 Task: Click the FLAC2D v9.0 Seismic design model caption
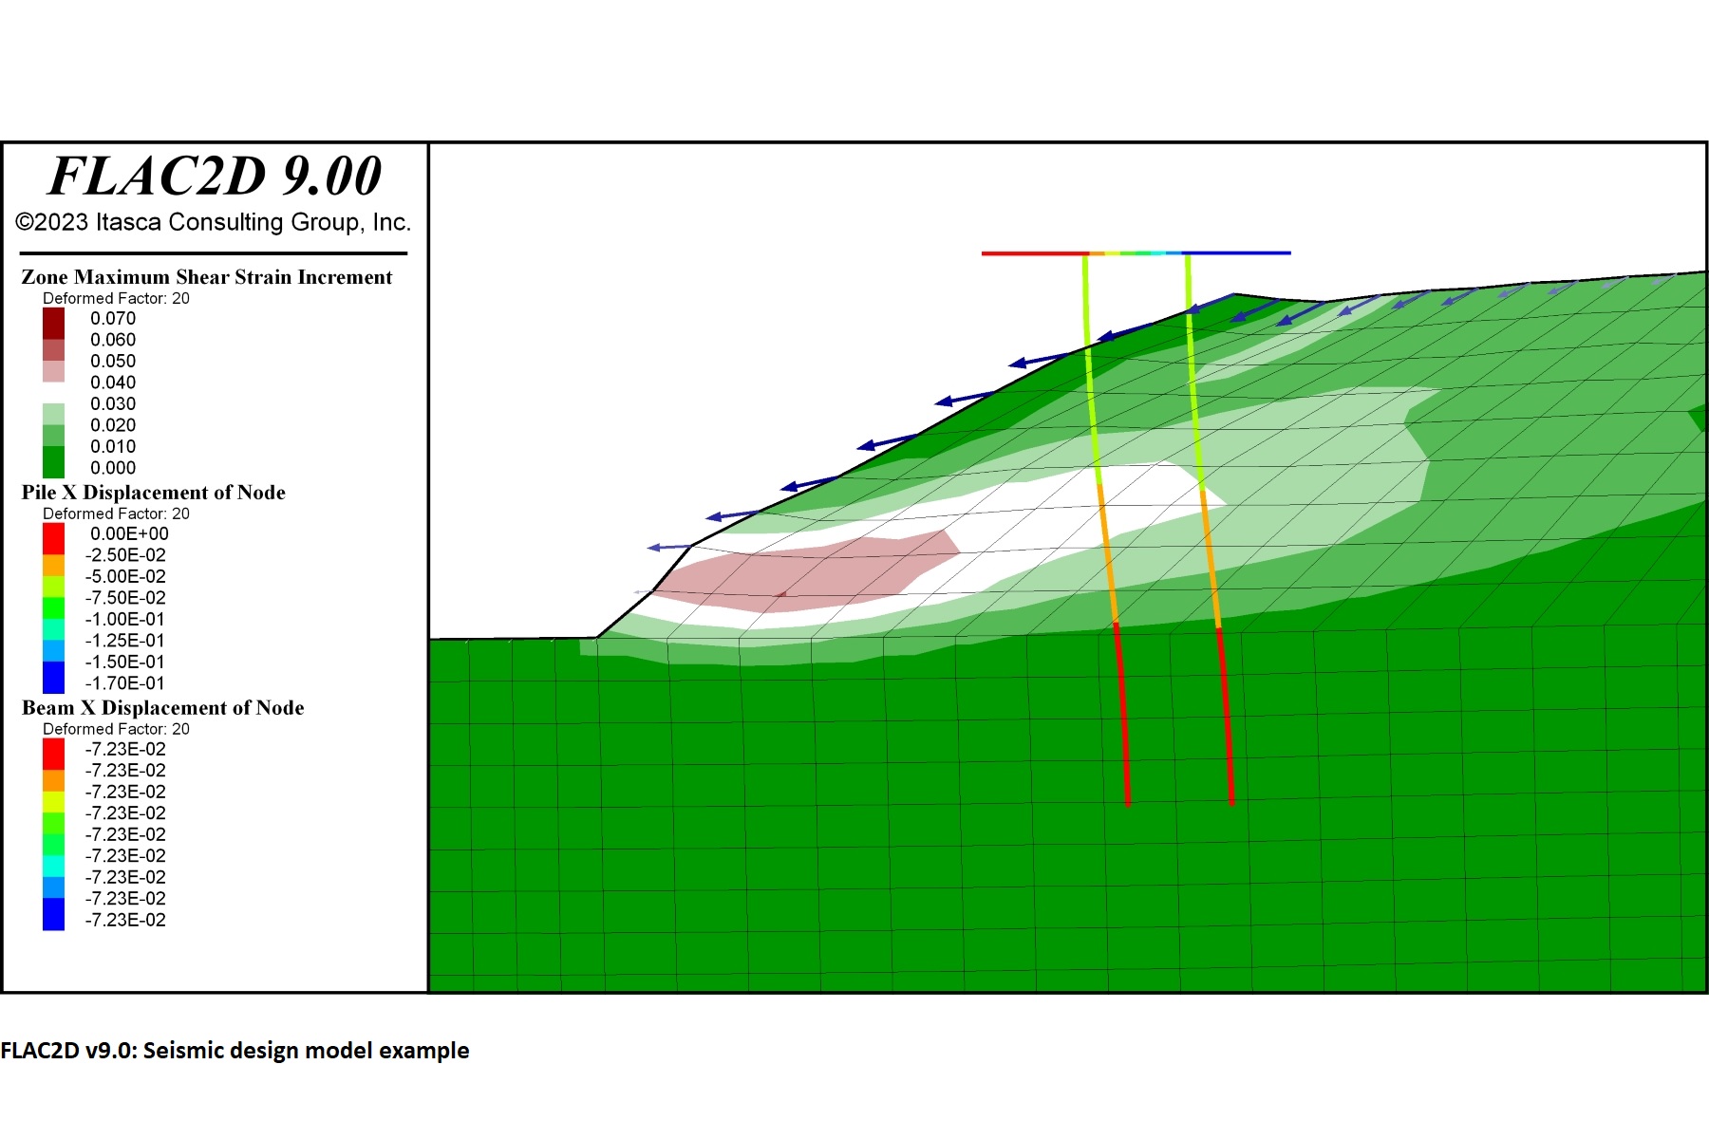coord(235,1051)
